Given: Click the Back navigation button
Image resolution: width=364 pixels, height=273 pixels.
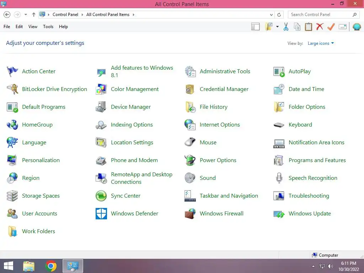Looking at the screenshot, I should pos(7,15).
